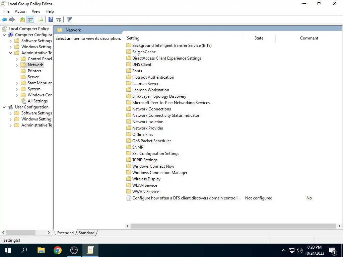Open the Help question mark icon

(x=51, y=20)
